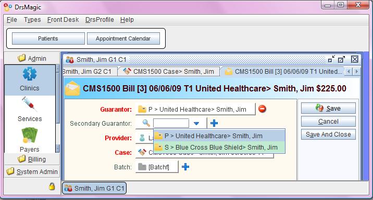Viewport: 373px width, 200px height.
Task: Remove guarantor with red minus icon
Action: coord(262,109)
